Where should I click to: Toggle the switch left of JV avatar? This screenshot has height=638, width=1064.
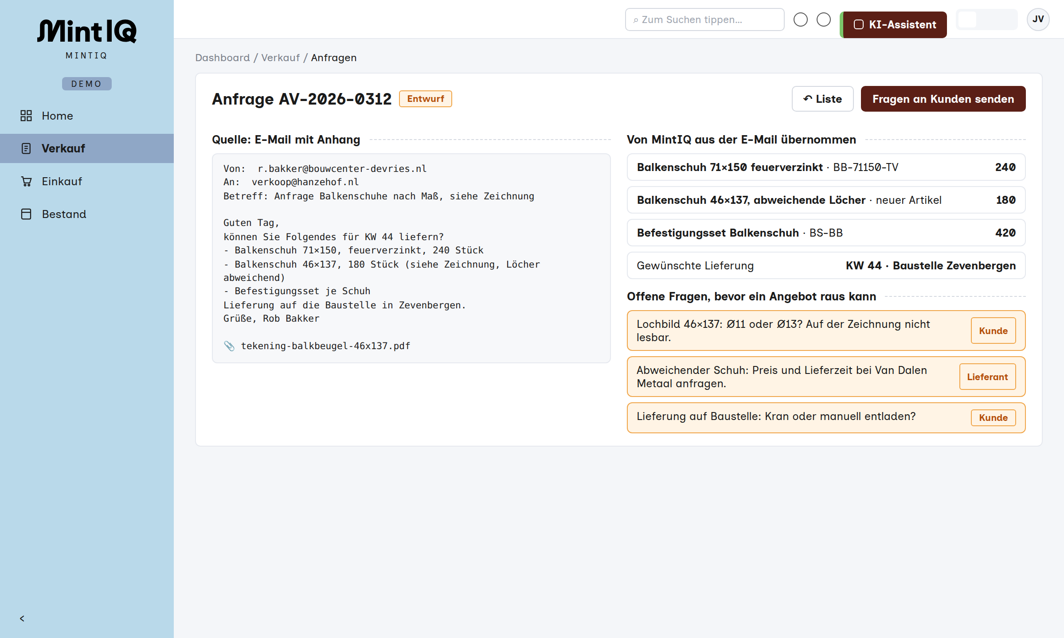click(987, 19)
